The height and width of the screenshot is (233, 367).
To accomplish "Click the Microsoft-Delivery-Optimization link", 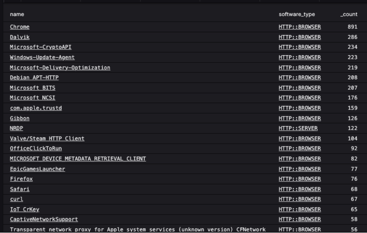I will click(x=60, y=68).
